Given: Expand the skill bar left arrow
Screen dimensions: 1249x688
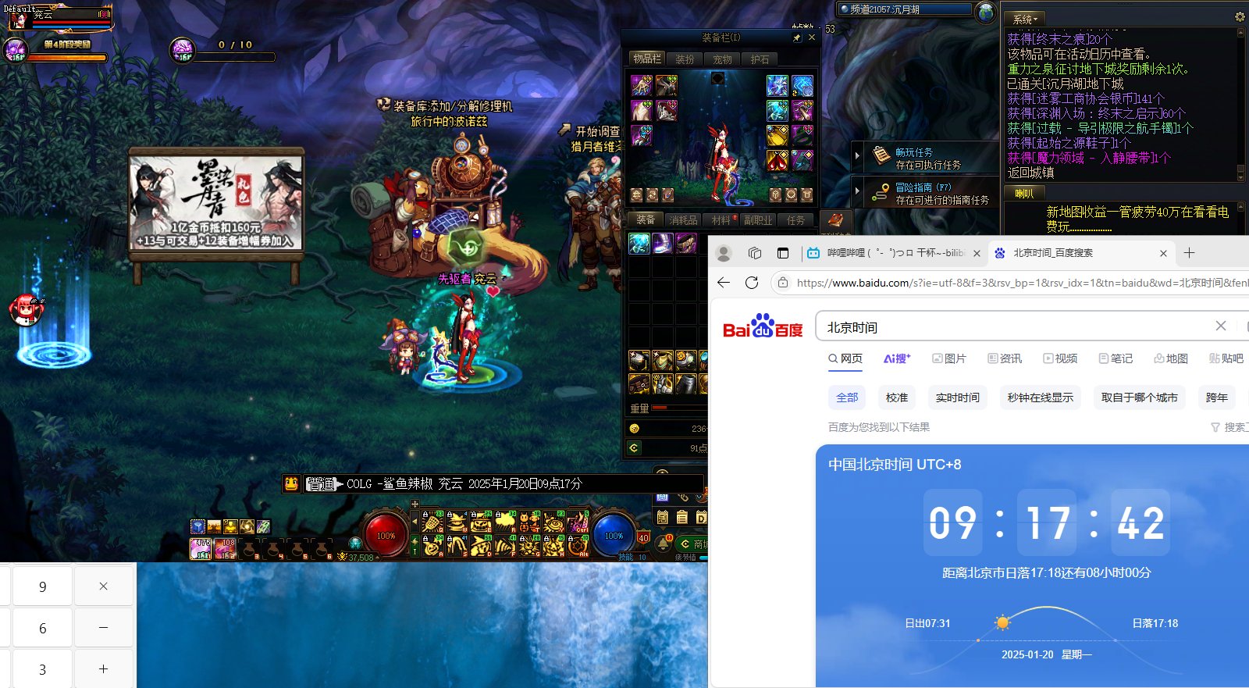Looking at the screenshot, I should click(x=415, y=521).
